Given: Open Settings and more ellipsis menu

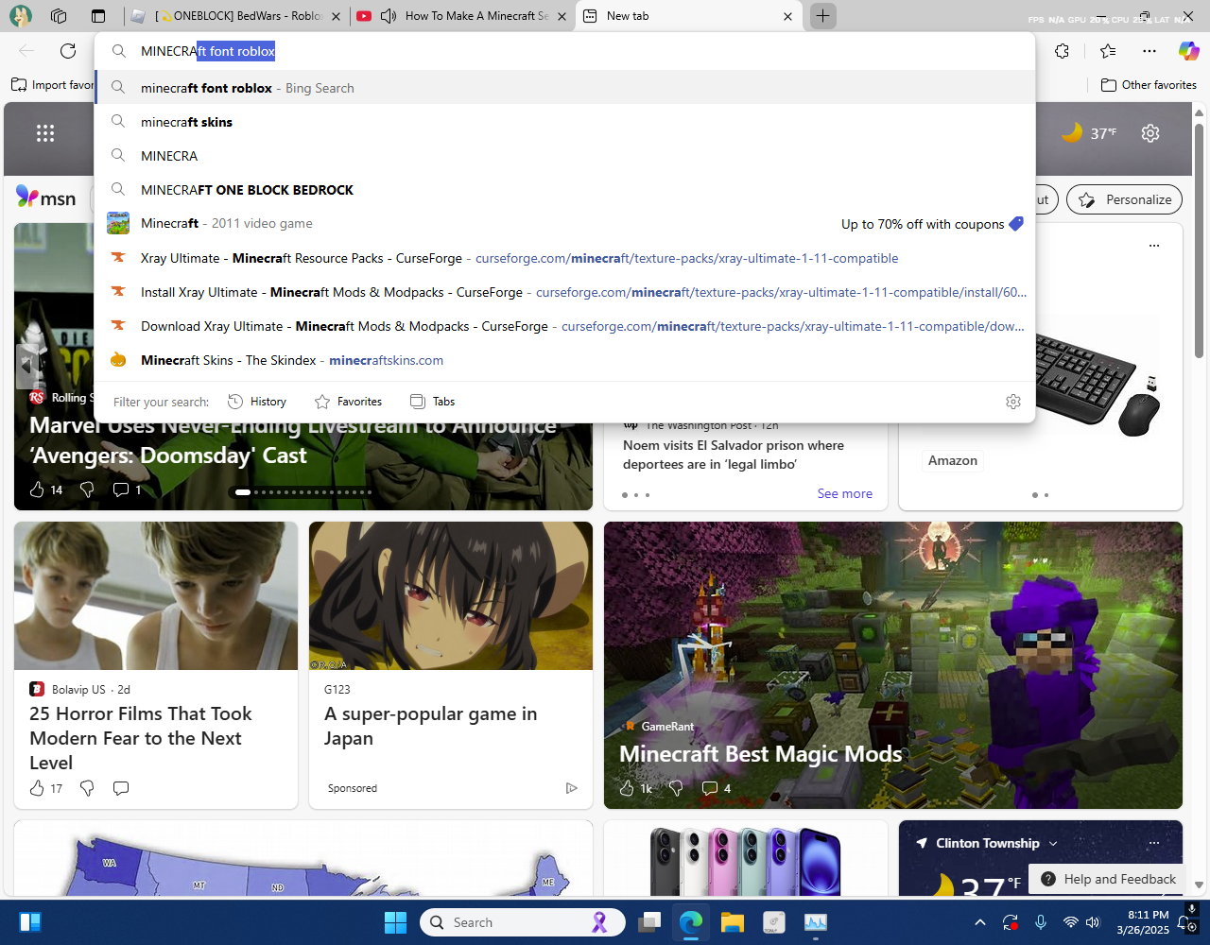Looking at the screenshot, I should 1149,51.
